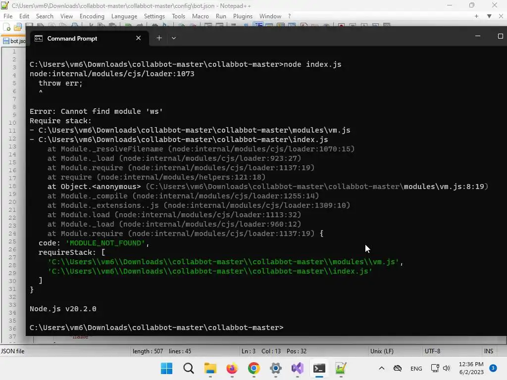The width and height of the screenshot is (507, 380).
Task: Open the View menu in Notepad++
Action: click(x=66, y=16)
